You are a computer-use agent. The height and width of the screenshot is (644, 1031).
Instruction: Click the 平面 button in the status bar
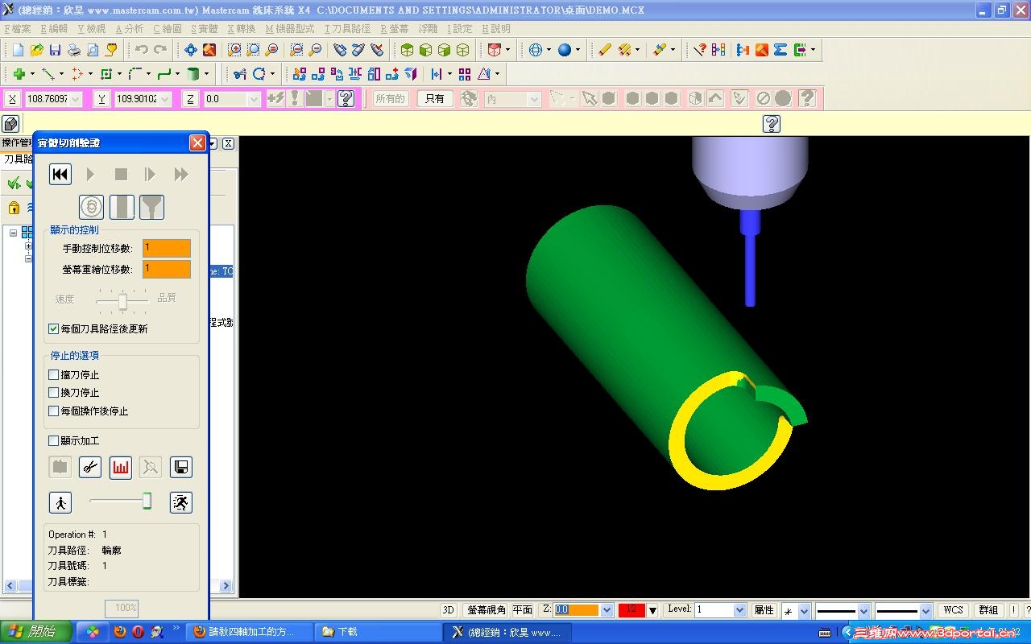click(523, 610)
